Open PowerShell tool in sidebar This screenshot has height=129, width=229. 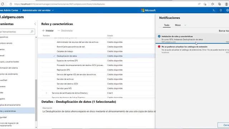18,80
